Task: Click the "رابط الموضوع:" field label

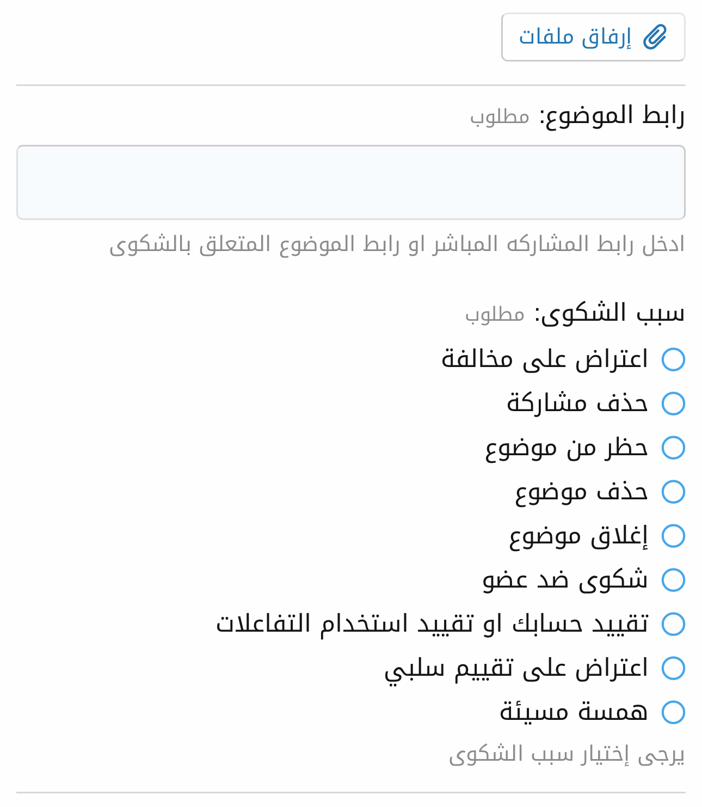Action: click(611, 116)
